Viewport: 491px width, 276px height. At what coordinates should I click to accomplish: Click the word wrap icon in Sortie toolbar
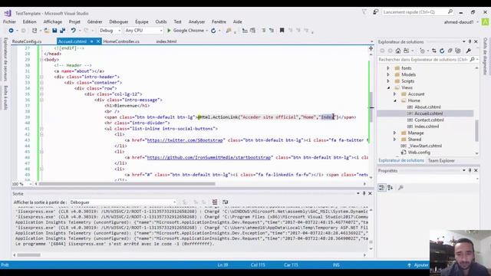pyautogui.click(x=225, y=202)
